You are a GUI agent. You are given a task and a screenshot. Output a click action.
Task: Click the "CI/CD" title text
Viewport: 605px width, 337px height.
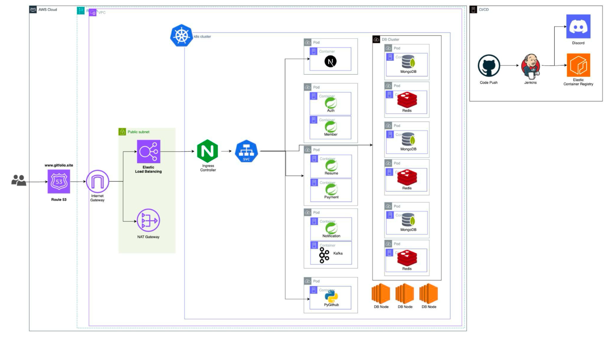(x=484, y=10)
